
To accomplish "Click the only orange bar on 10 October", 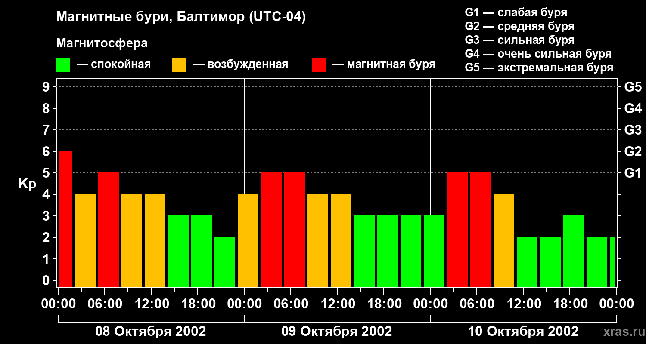I will click(504, 240).
